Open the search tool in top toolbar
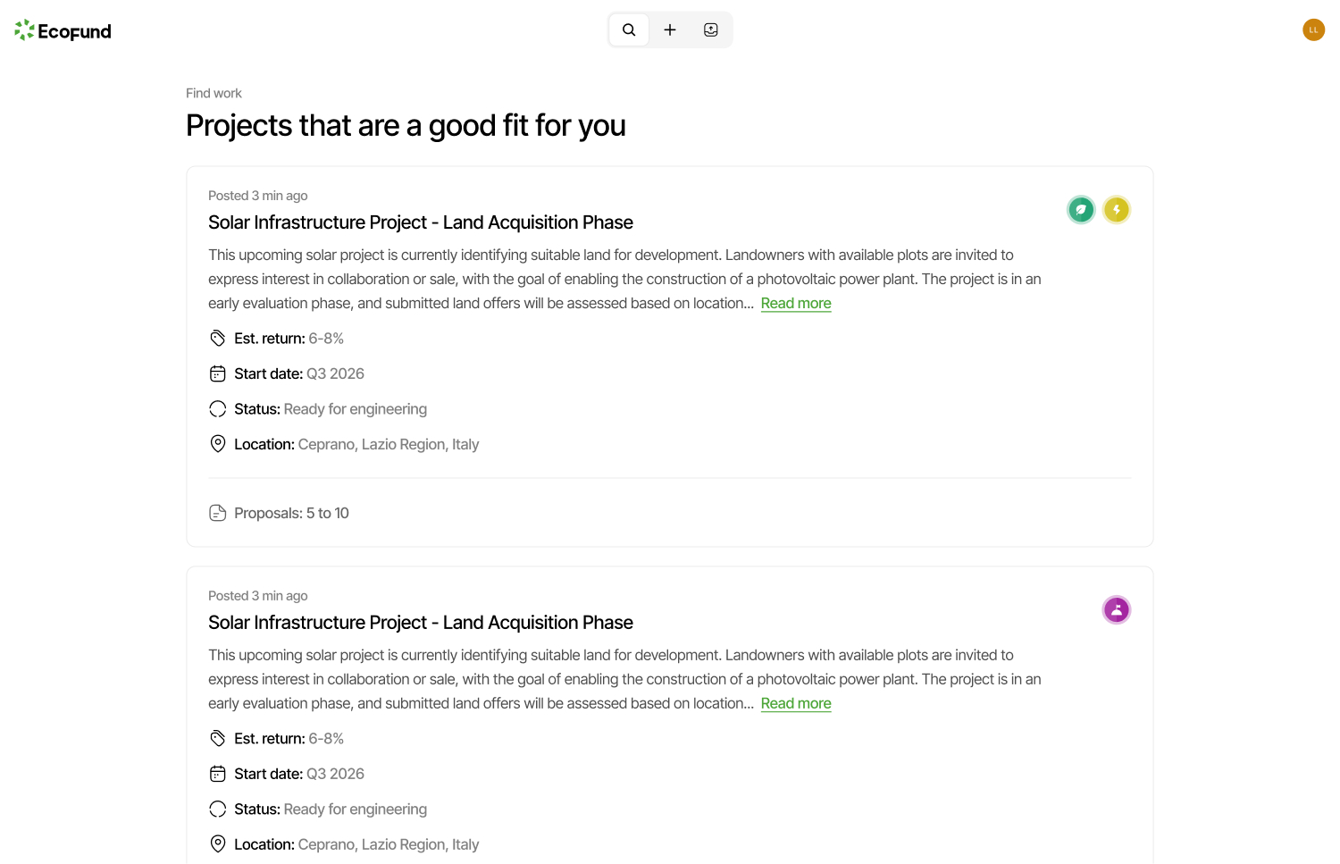The height and width of the screenshot is (864, 1340). pyautogui.click(x=629, y=29)
